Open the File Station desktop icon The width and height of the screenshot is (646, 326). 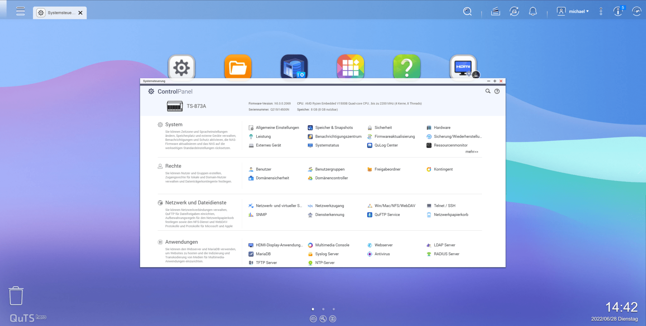pyautogui.click(x=238, y=67)
